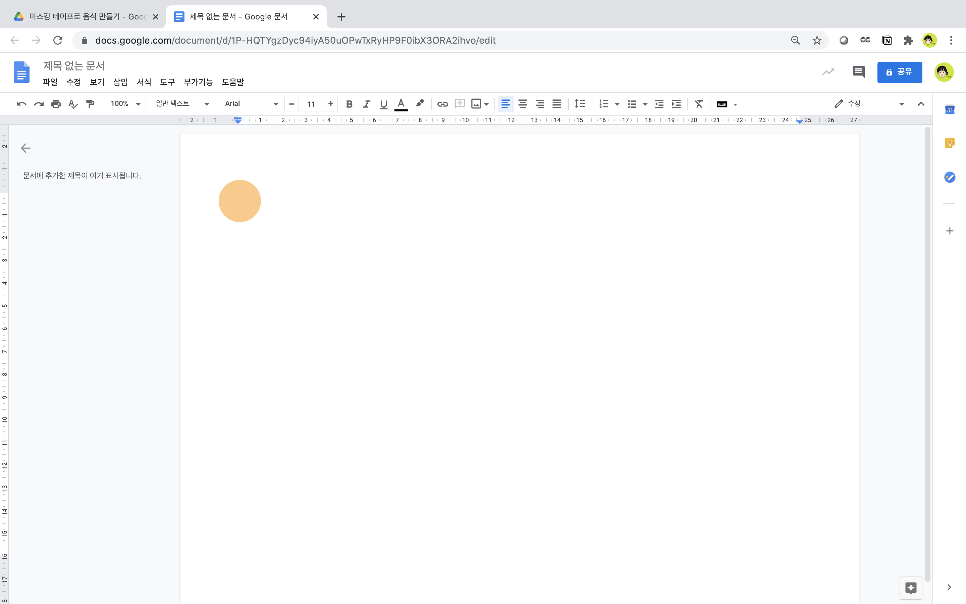This screenshot has width=966, height=604.
Task: Click the Explore button at bottom right
Action: pyautogui.click(x=911, y=588)
